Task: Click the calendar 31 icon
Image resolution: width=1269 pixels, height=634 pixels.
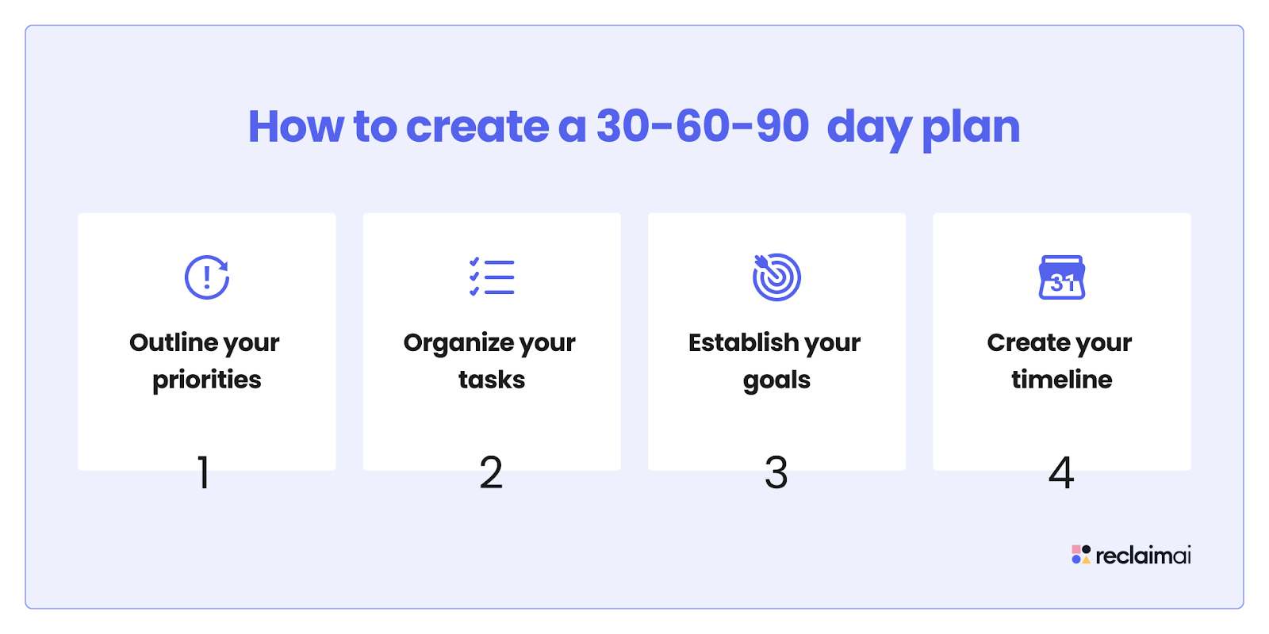Action: tap(1062, 277)
